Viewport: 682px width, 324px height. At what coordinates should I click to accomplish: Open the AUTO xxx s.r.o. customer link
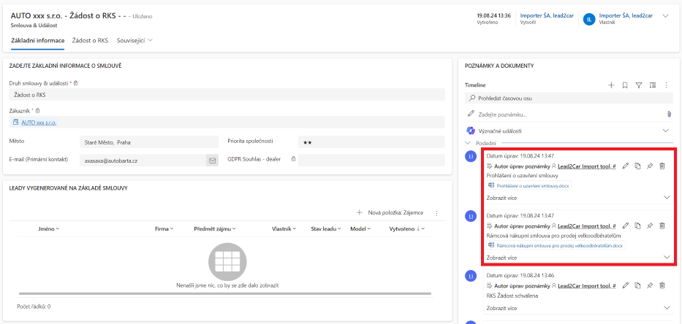pos(39,123)
